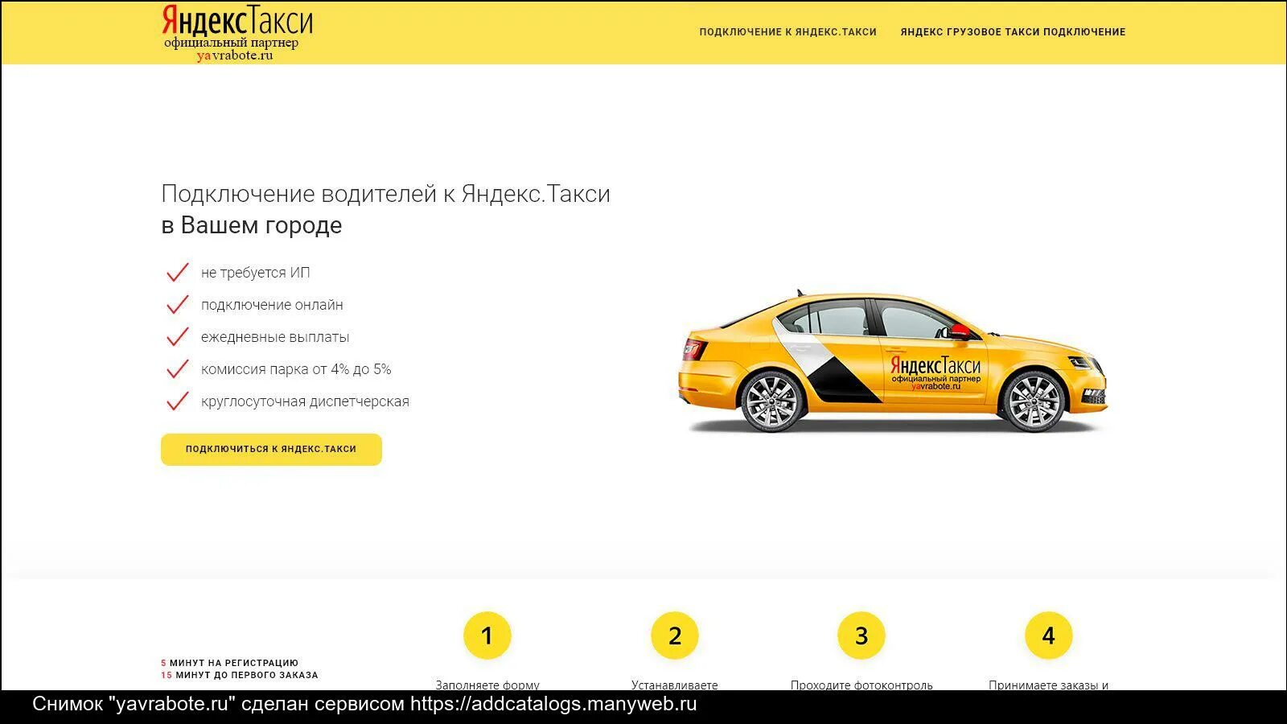The width and height of the screenshot is (1287, 724).
Task: Click the step 3 yellow circle icon
Action: [x=861, y=636]
